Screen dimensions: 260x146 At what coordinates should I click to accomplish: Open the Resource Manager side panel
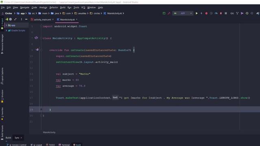coord(2,44)
